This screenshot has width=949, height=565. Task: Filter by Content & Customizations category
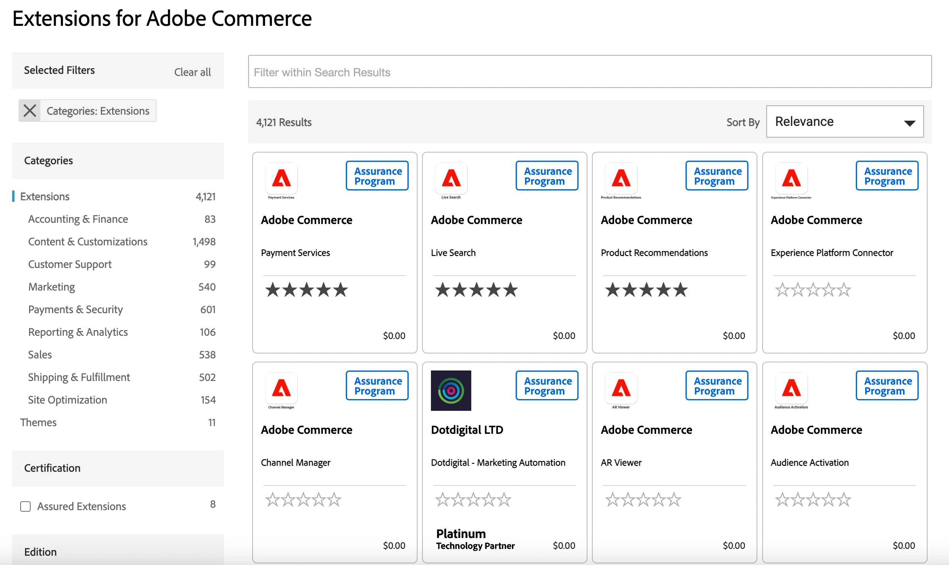coord(88,242)
